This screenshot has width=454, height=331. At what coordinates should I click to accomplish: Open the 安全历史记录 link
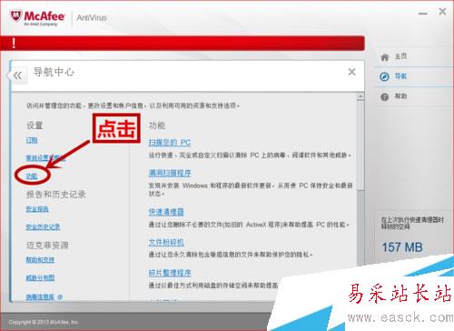coord(43,226)
